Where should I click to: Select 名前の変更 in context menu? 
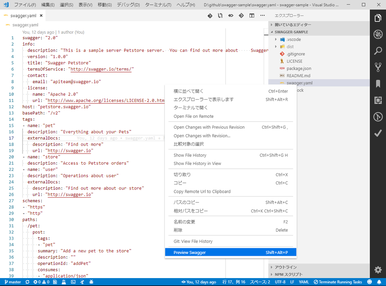[x=231, y=222]
